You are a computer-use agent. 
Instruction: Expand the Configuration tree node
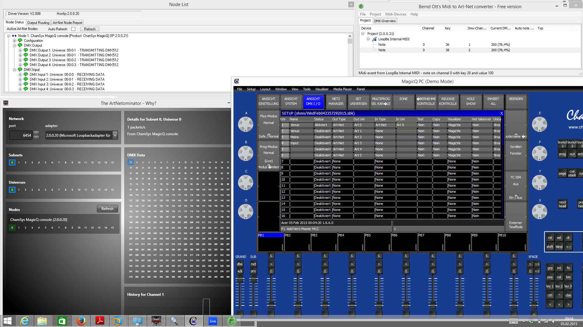[14, 41]
